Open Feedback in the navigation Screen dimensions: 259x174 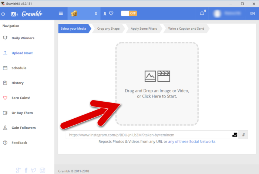(19, 143)
